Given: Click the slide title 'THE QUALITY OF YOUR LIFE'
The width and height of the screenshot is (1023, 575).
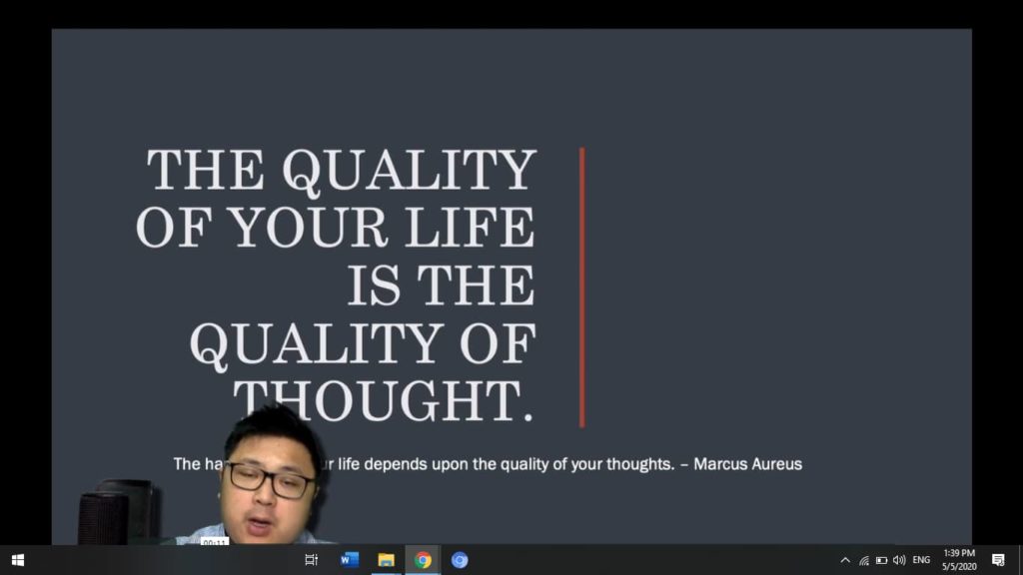Looking at the screenshot, I should pyautogui.click(x=337, y=285).
